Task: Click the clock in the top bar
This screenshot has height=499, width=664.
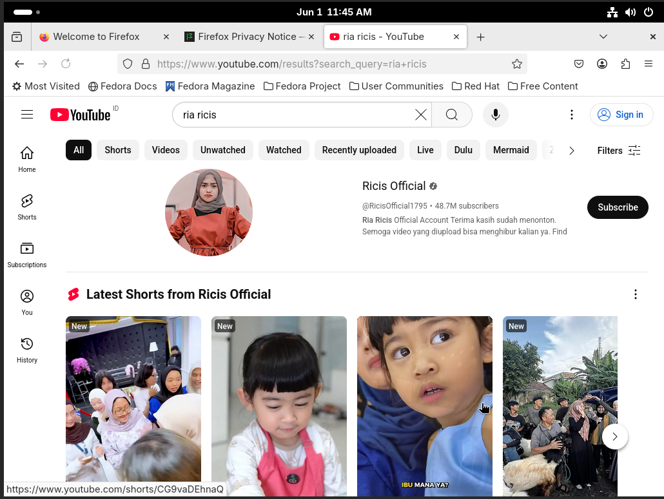Action: [334, 12]
